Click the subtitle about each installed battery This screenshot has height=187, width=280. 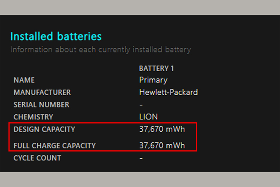(x=101, y=49)
